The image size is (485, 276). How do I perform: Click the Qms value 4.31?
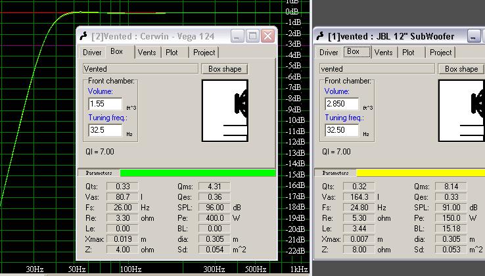pos(214,187)
